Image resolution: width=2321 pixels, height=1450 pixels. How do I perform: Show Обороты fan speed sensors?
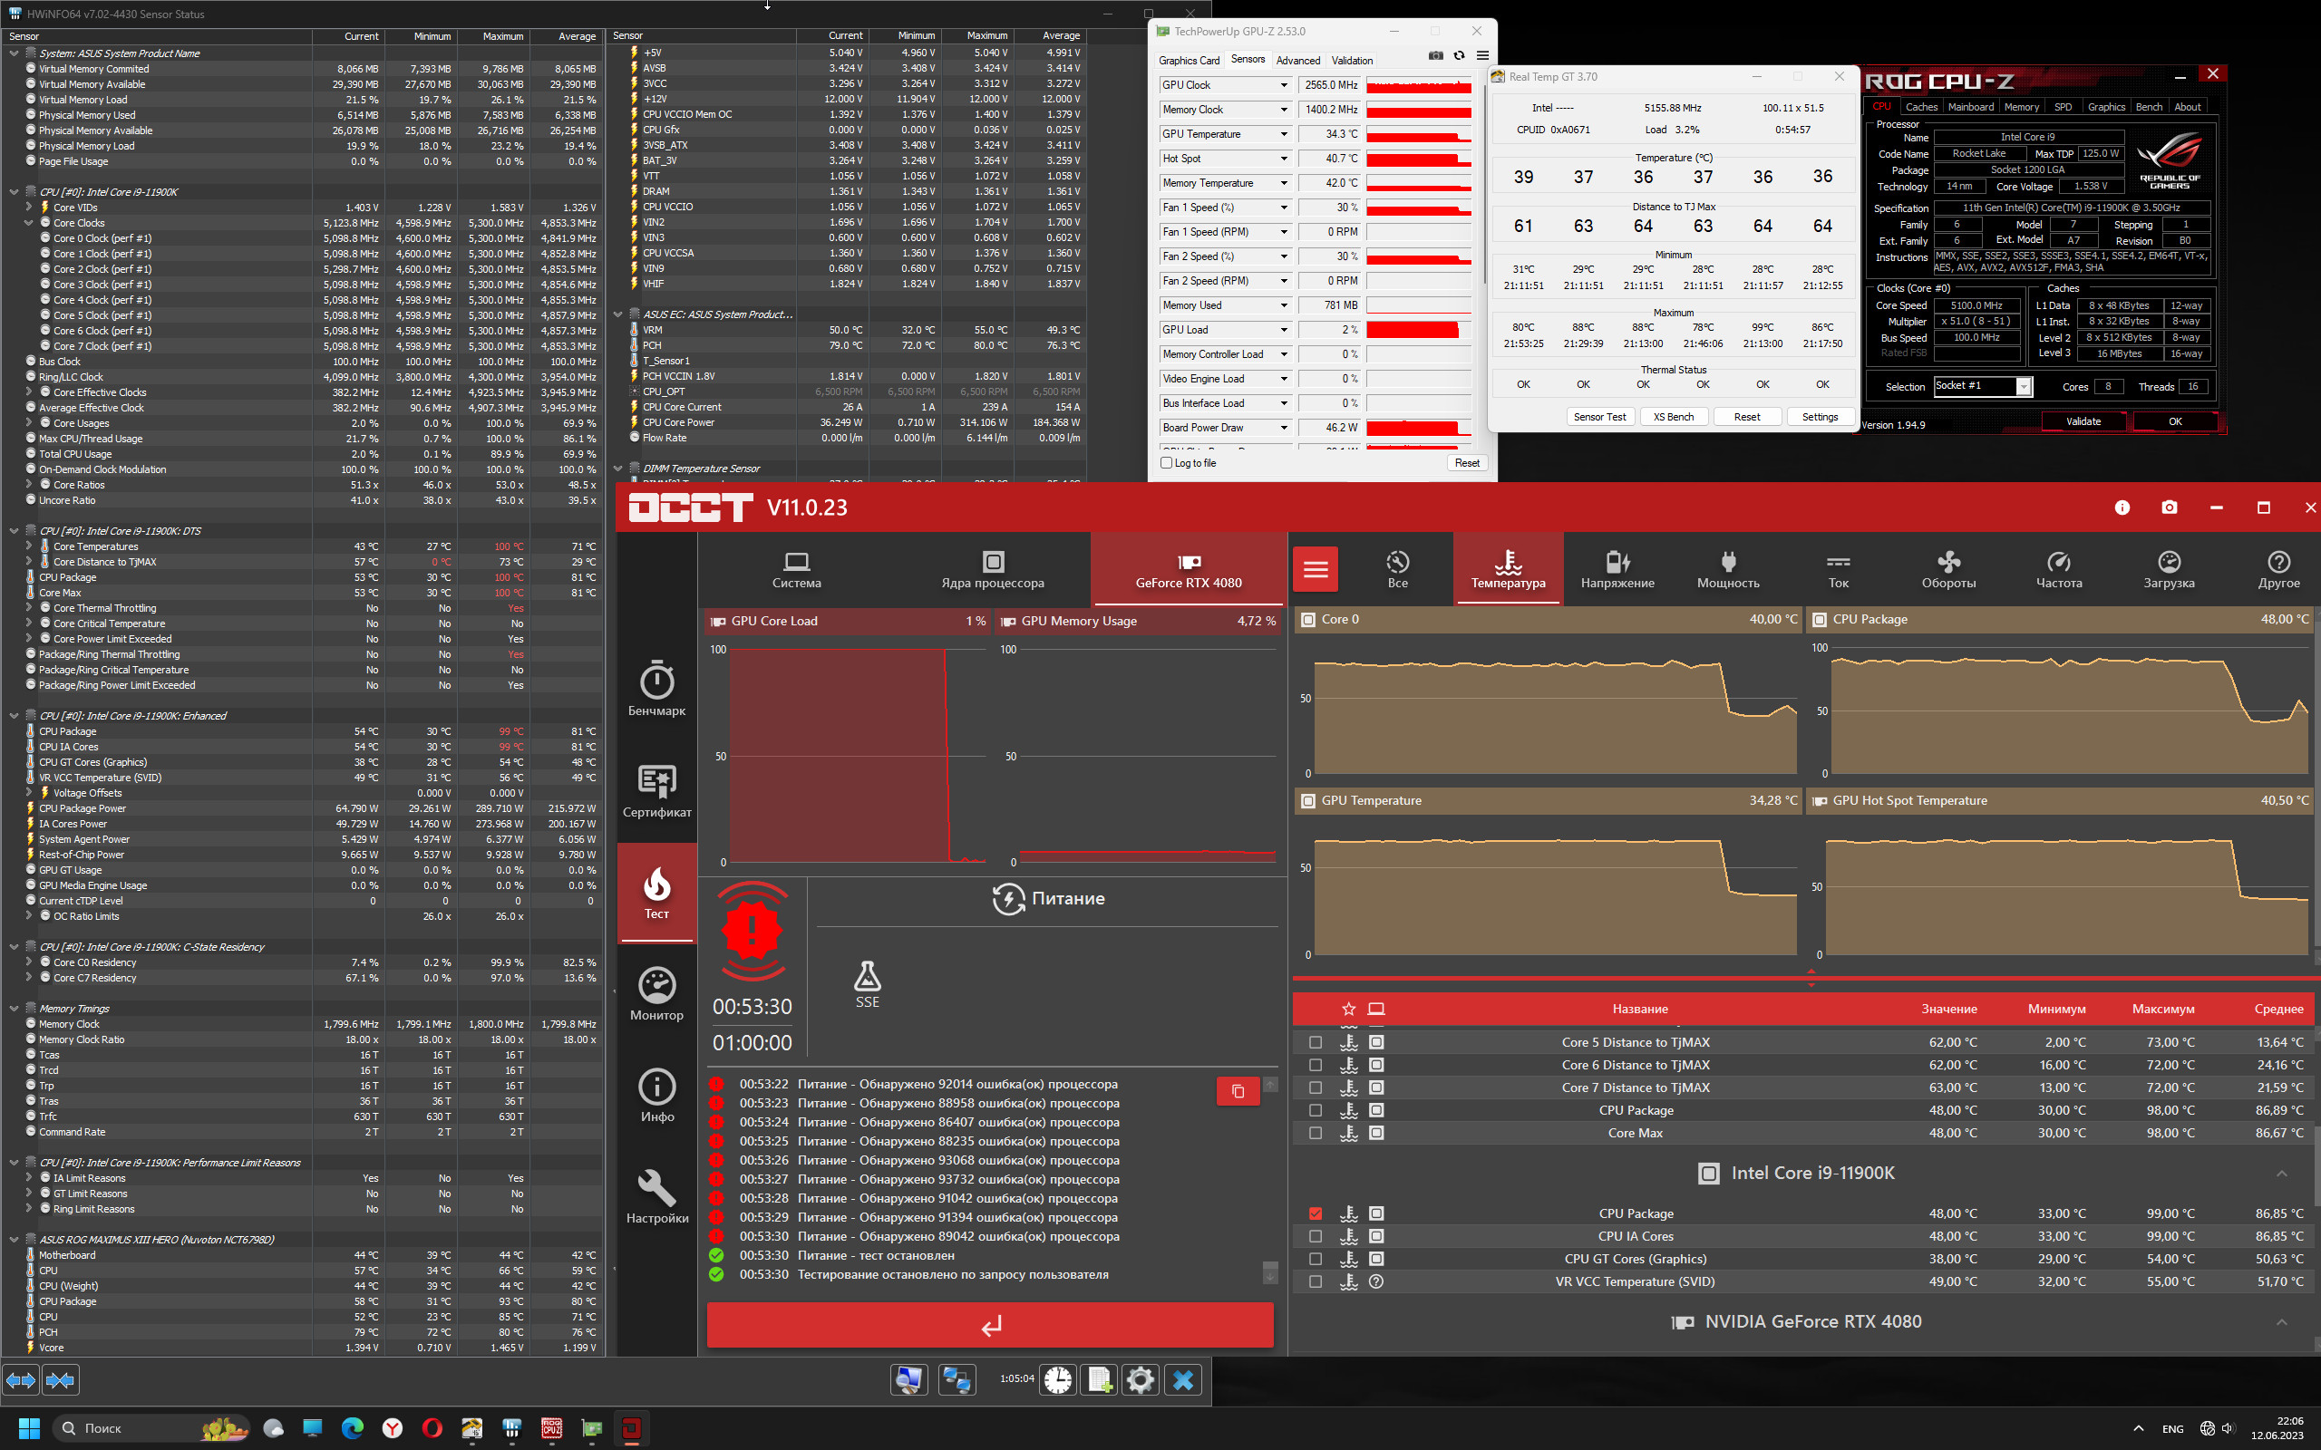coord(1947,570)
